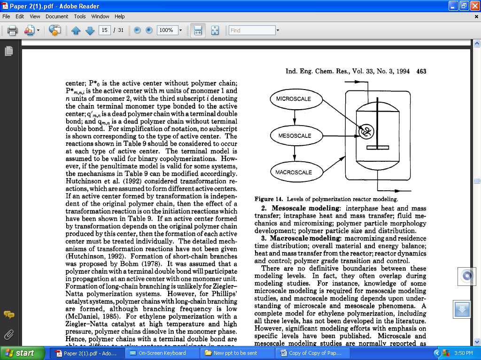Click the web conferencing globe icon

tap(54, 30)
